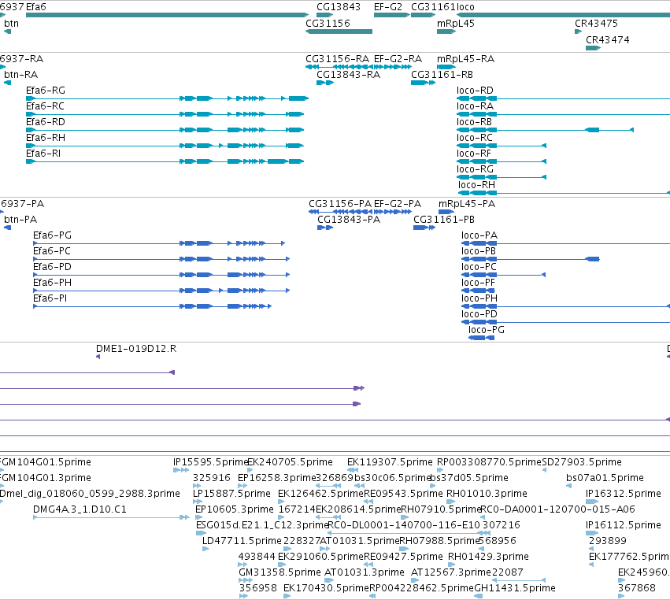The width and height of the screenshot is (670, 600).
Task: Select the RC0-DA0001-120700-015-A06 feature
Action: pyautogui.click(x=557, y=509)
